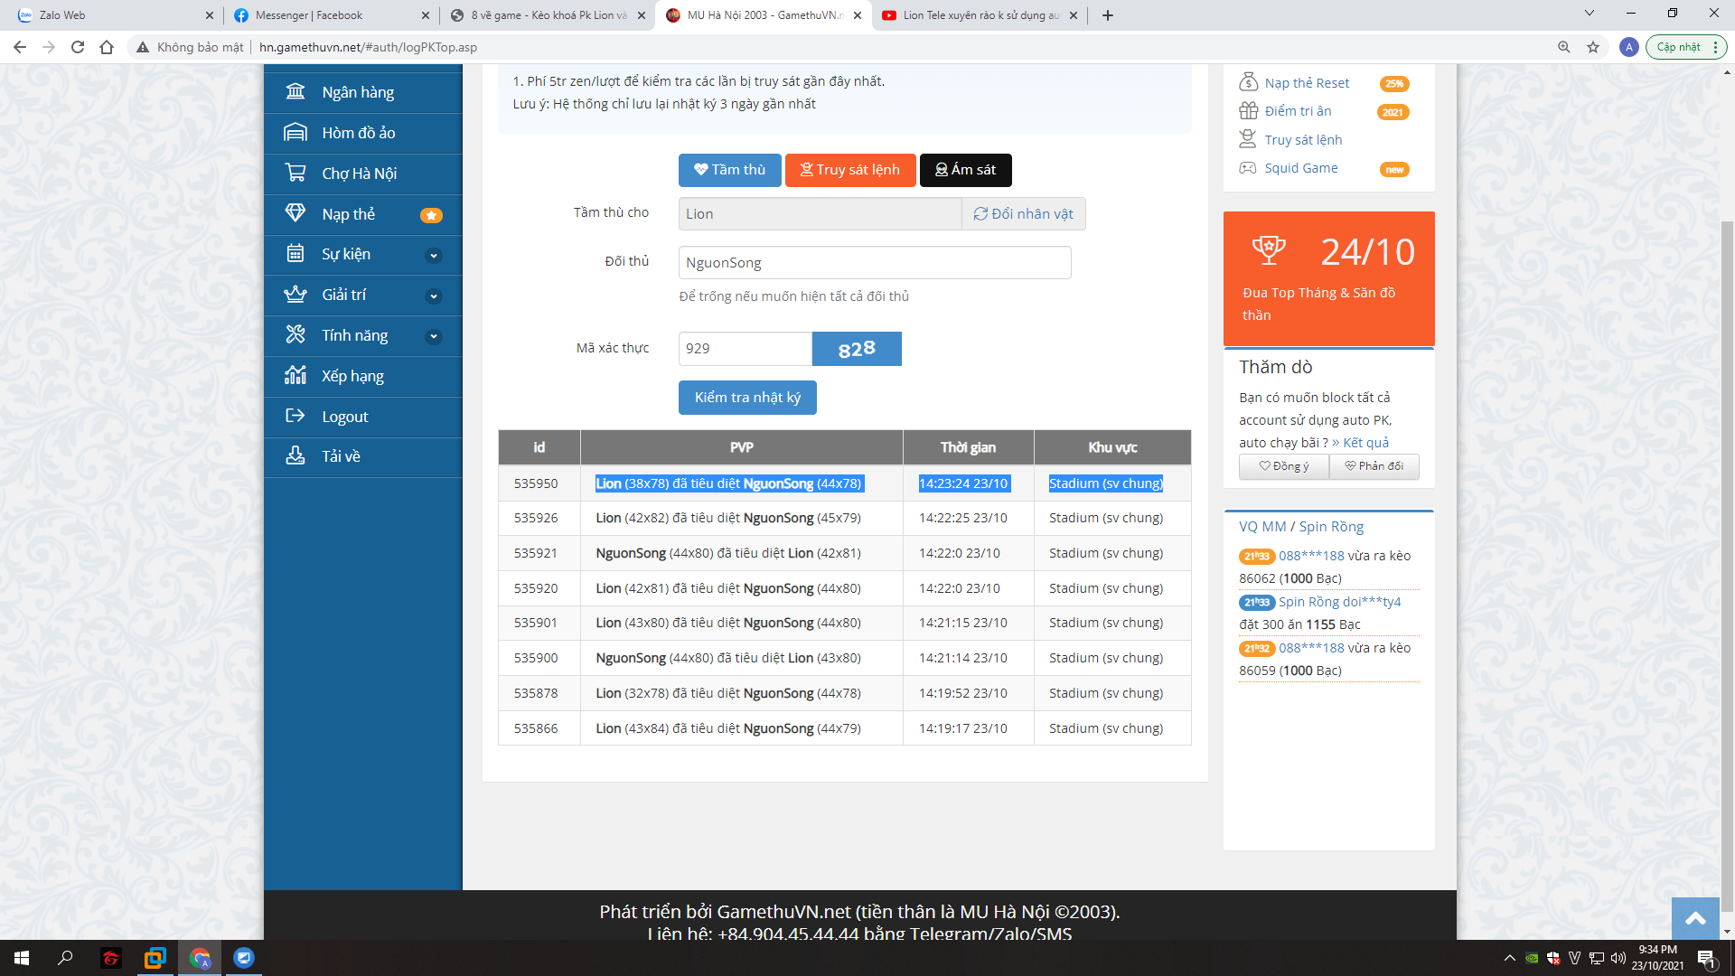Expand the Tính năng submenu arrow
Image resolution: width=1735 pixels, height=976 pixels.
pos(434,336)
